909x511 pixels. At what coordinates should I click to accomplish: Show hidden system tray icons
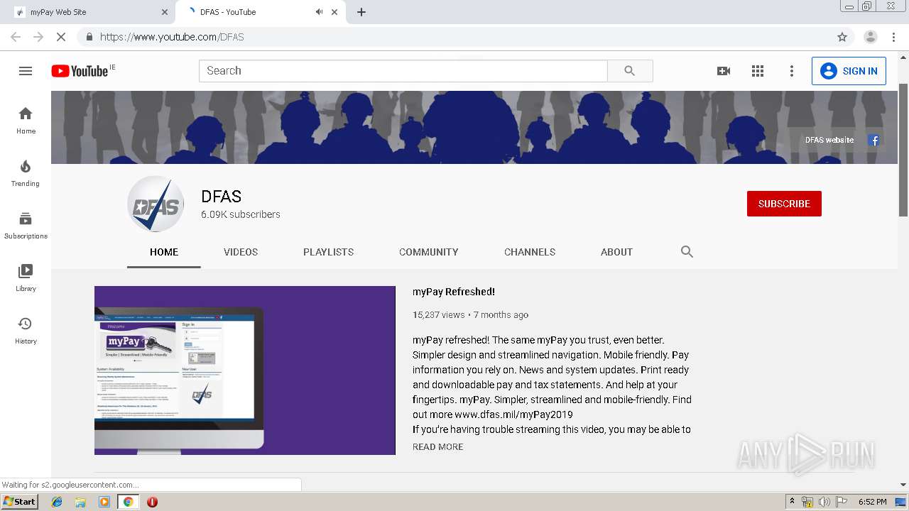pyautogui.click(x=792, y=502)
